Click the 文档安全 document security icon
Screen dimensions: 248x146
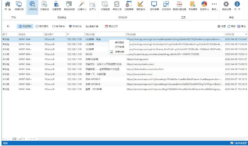click(44, 6)
